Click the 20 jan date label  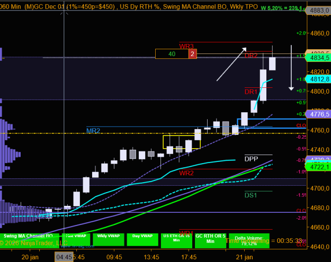[x=30, y=257]
